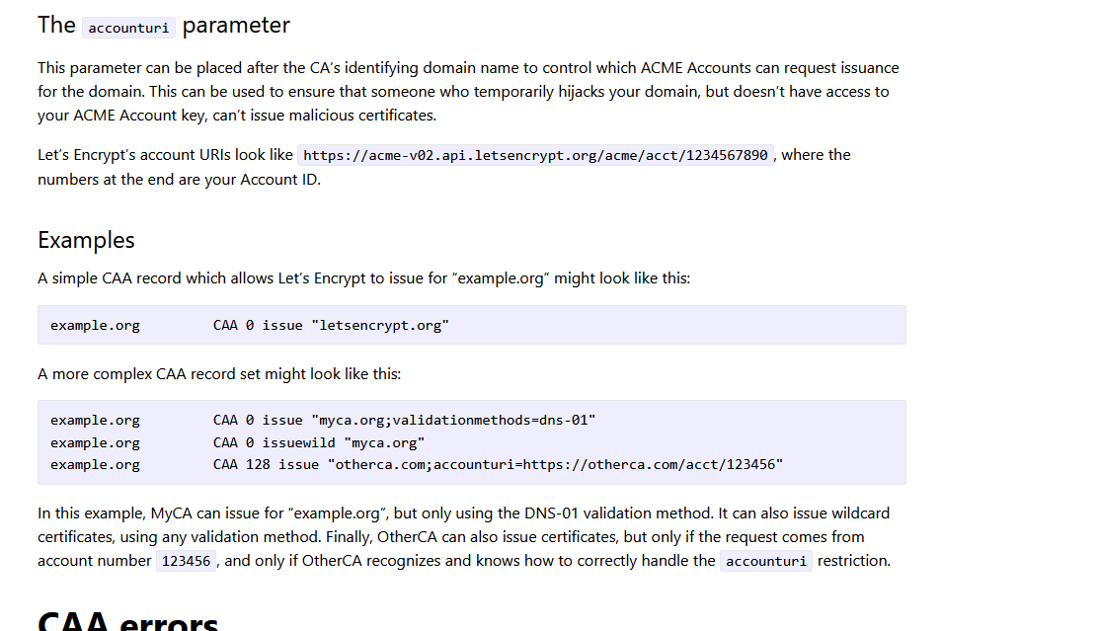This screenshot has height=631, width=1099.
Task: Click the paragraph about hijacked domains
Action: pos(468,92)
